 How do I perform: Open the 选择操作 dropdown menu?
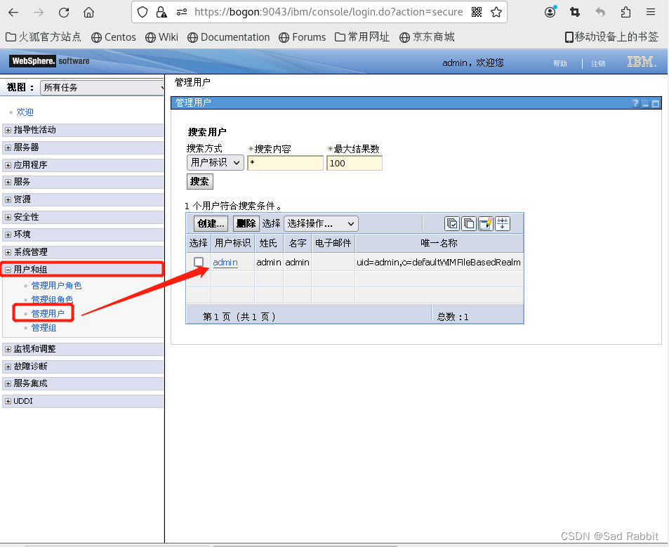(320, 223)
